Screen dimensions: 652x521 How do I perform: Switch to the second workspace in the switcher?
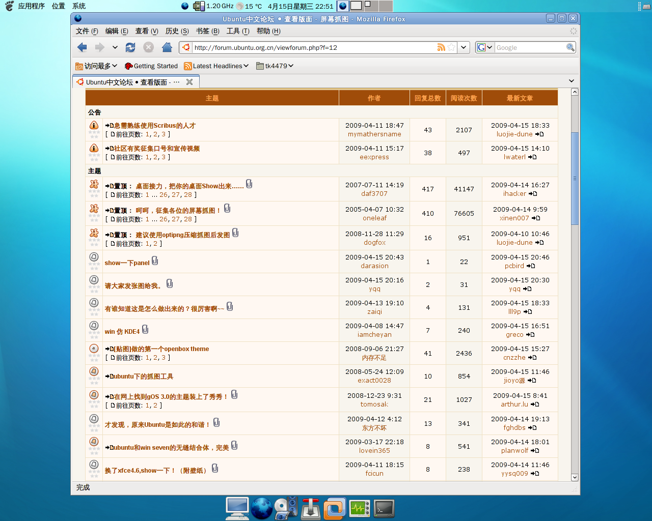click(357, 6)
